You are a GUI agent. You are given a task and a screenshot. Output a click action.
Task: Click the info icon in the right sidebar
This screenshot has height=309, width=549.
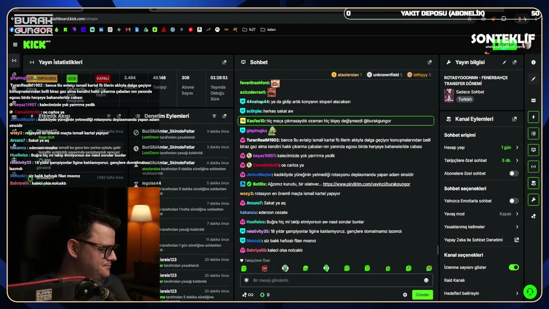[534, 62]
